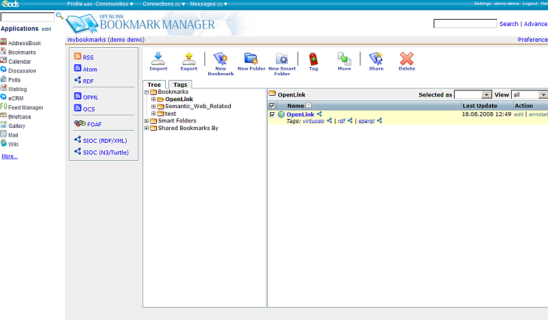Click the edit link for OpenLink bookmark

(x=519, y=114)
